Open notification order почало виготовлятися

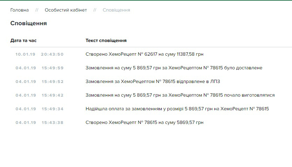pos(180,95)
